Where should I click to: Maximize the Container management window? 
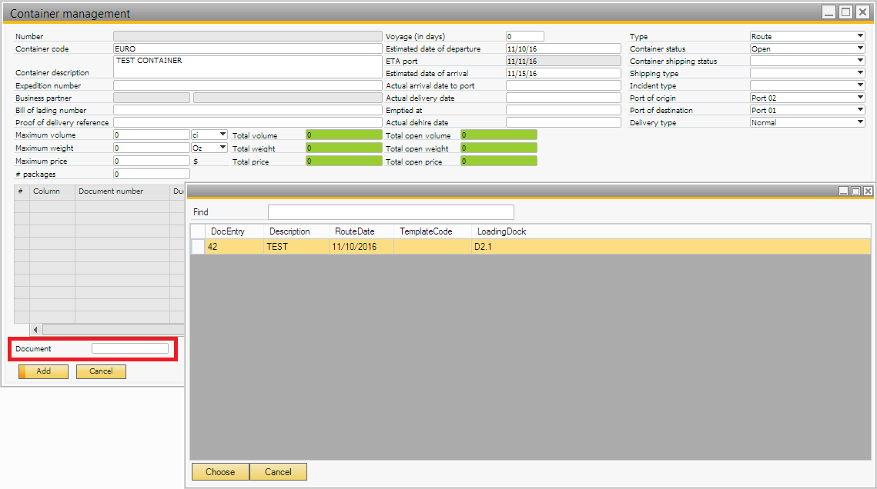pyautogui.click(x=845, y=12)
